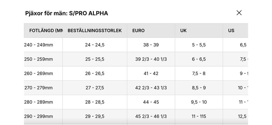Image resolution: width=272 pixels, height=125 pixels.
Task: Click order size 27 - 27,5
Action: [95, 88]
